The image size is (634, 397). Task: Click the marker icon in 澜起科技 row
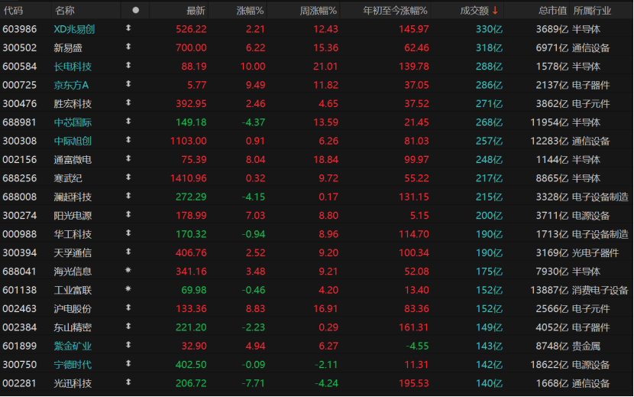point(128,196)
